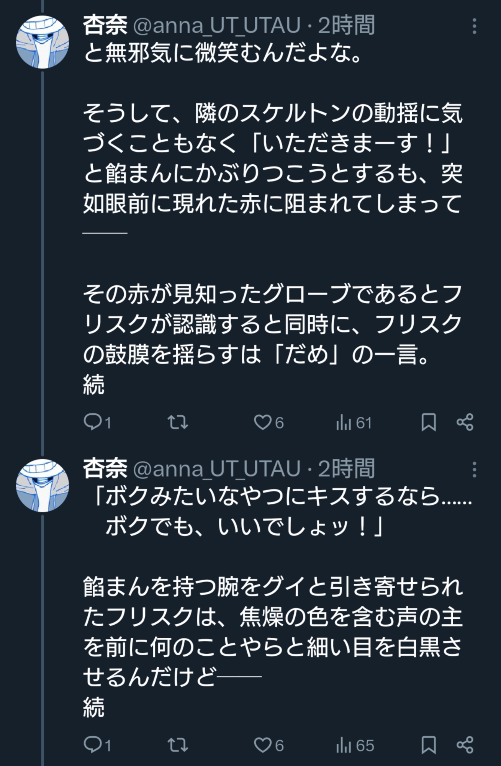Open 杏奈's avatar on second tweet
The height and width of the screenshot is (766, 501).
pyautogui.click(x=43, y=485)
